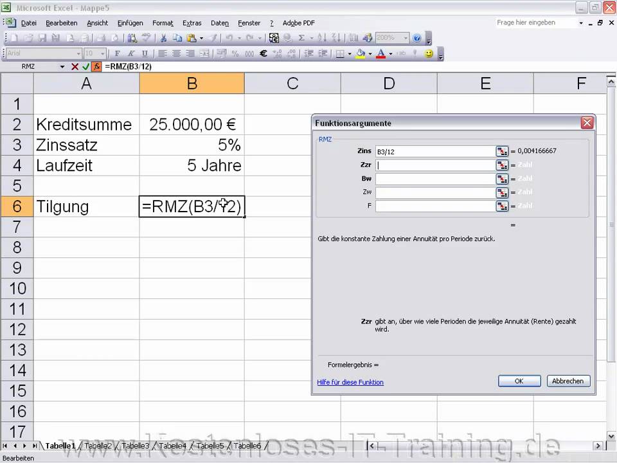Open the Hilfe für diese Funktion link

(350, 382)
